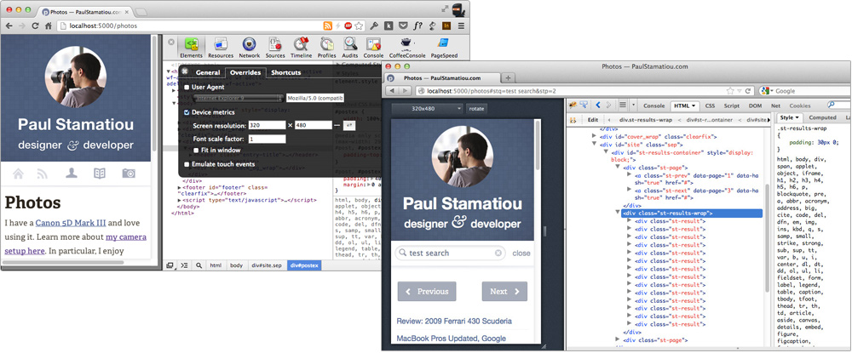The height and width of the screenshot is (353, 852).
Task: Click the Chrome home button
Action: click(x=49, y=26)
